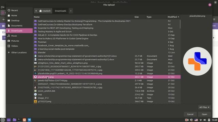218x122 pixels.
Task: Click the volume icon in system tray
Action: click(205, 120)
